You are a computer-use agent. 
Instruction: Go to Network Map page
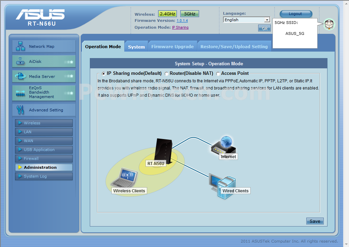click(x=44, y=46)
